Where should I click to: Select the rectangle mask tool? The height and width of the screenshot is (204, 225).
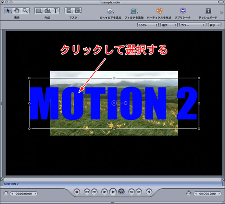pyautogui.click(x=69, y=11)
